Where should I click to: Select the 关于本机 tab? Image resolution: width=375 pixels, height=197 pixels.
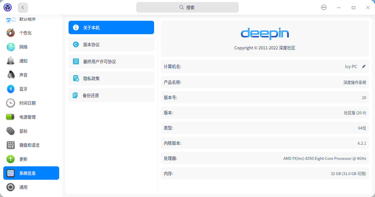[111, 27]
